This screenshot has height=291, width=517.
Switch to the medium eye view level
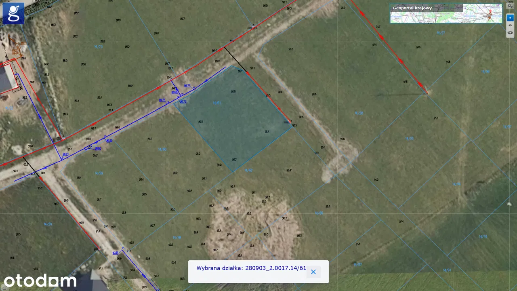click(x=510, y=25)
